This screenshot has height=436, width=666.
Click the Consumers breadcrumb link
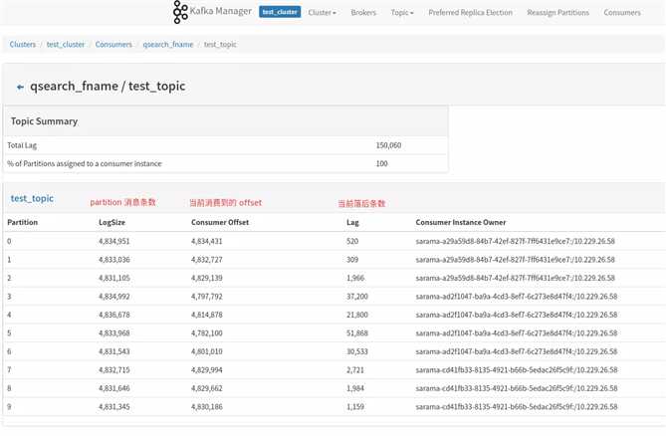(x=113, y=44)
